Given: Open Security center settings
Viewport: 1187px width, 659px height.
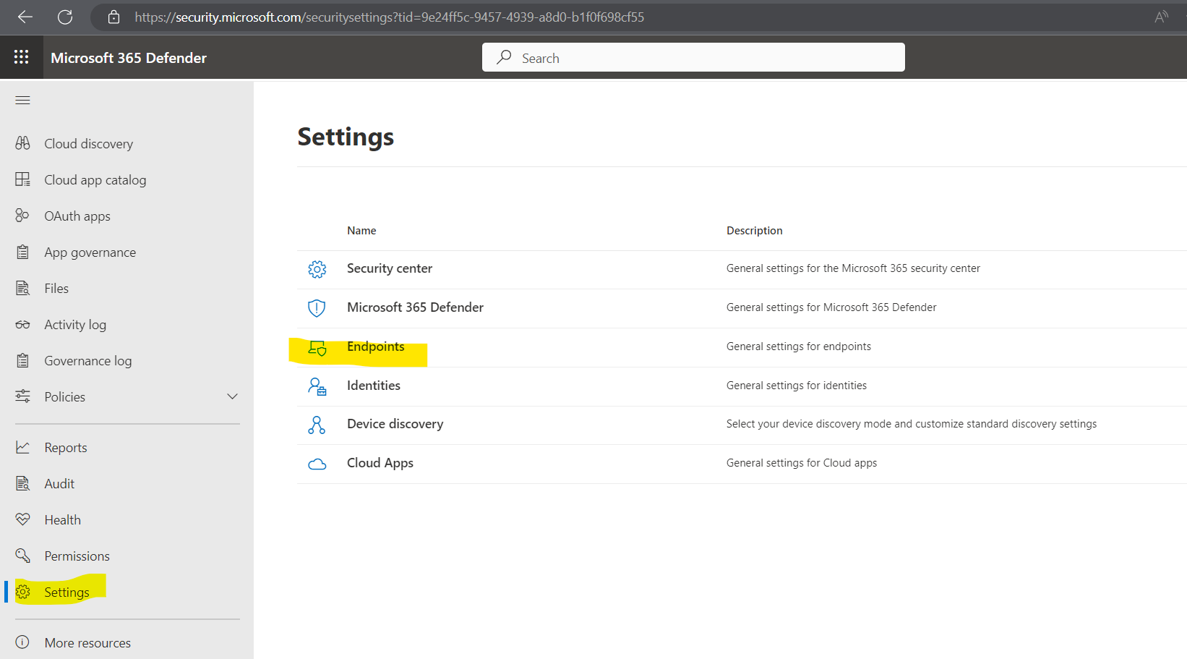Looking at the screenshot, I should click(390, 268).
